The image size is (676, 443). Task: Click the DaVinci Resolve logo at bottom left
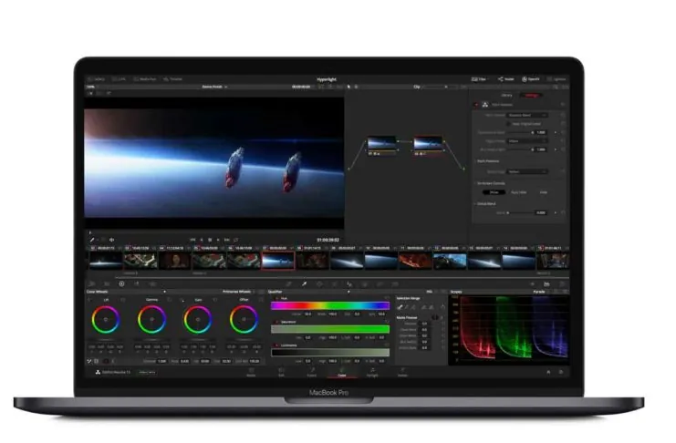click(98, 372)
